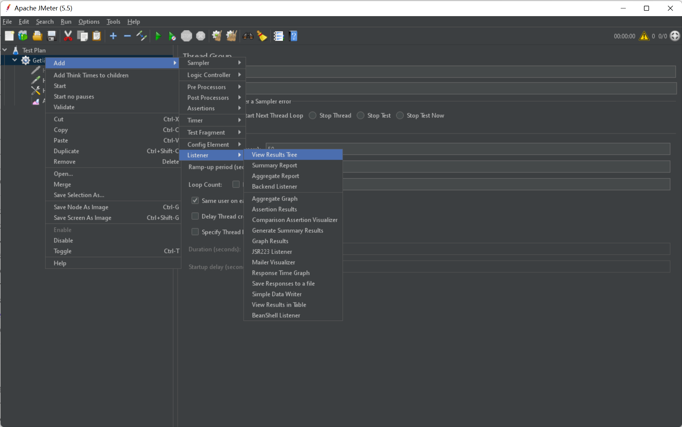
Task: Expand the Test Fragment submenu
Action: point(212,133)
